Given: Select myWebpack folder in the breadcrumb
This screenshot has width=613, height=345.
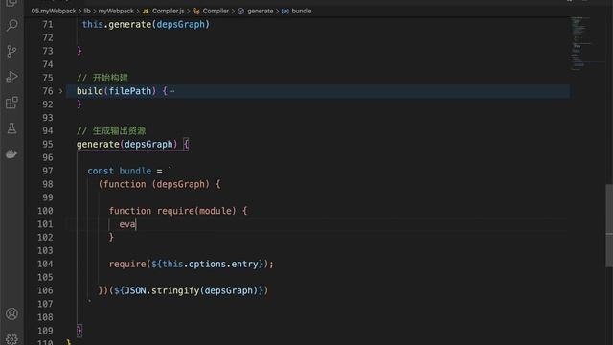Looking at the screenshot, I should [x=116, y=11].
